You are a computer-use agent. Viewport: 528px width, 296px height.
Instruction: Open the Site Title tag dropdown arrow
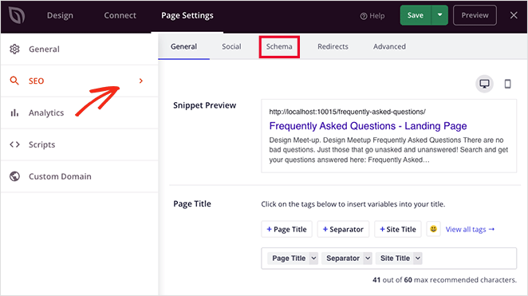418,259
